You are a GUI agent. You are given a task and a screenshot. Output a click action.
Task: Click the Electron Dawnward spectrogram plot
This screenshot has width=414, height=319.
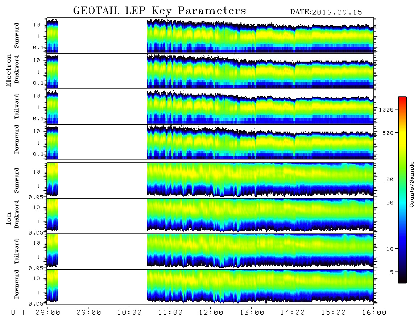click(210, 142)
